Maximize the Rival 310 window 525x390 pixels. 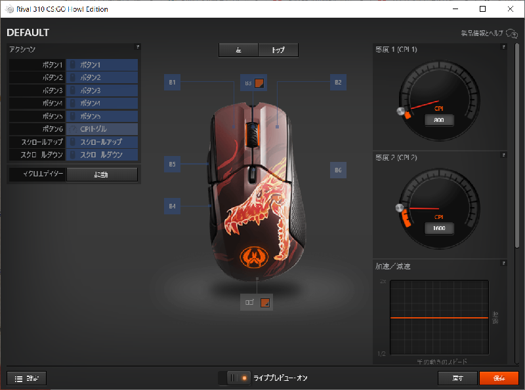point(482,9)
